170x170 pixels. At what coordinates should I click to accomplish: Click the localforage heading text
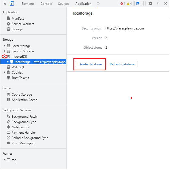(x=83, y=13)
